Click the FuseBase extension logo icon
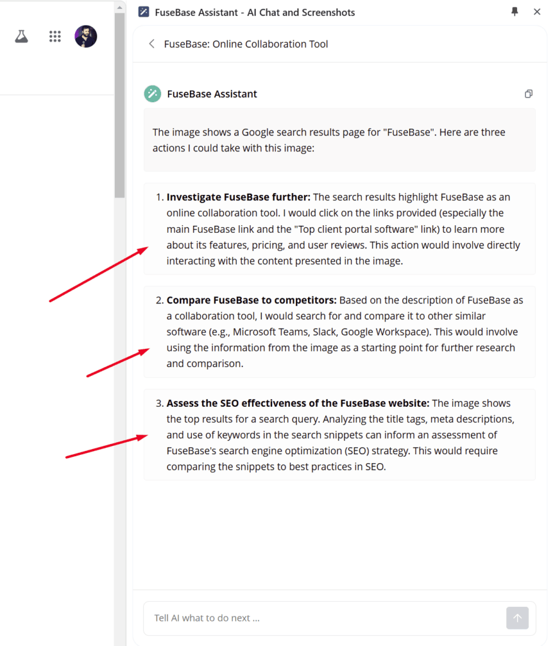This screenshot has height=646, width=553. click(143, 12)
